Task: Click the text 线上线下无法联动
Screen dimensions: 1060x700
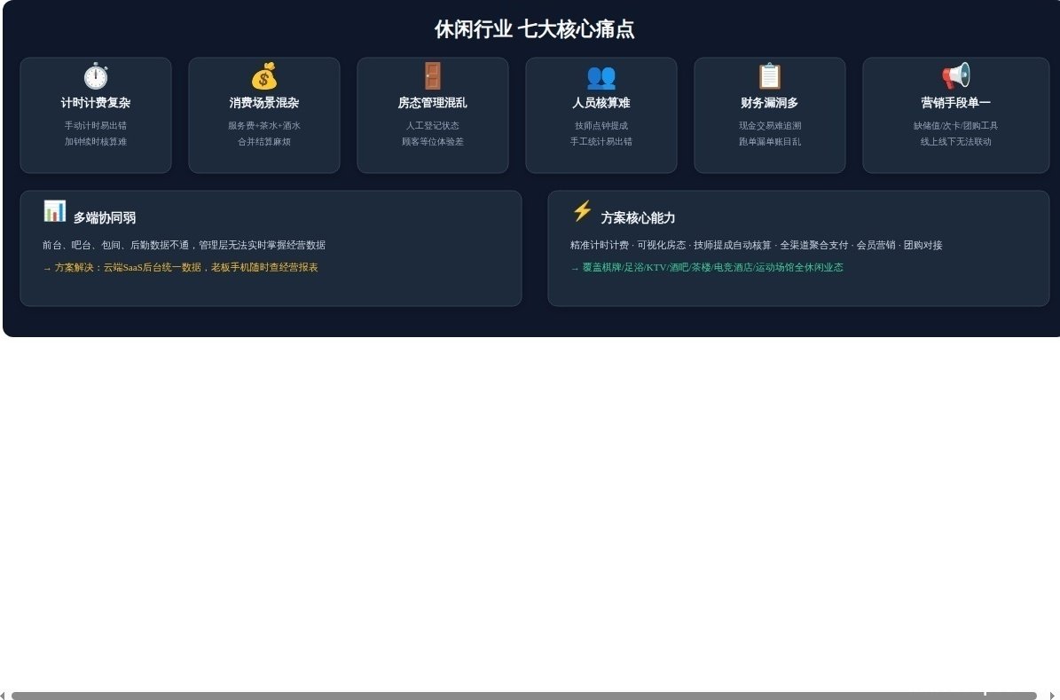Action: coord(956,142)
